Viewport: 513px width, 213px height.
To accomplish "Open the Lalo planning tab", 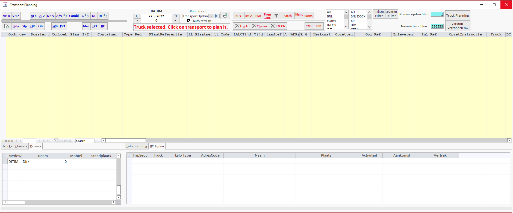I will pyautogui.click(x=137, y=146).
